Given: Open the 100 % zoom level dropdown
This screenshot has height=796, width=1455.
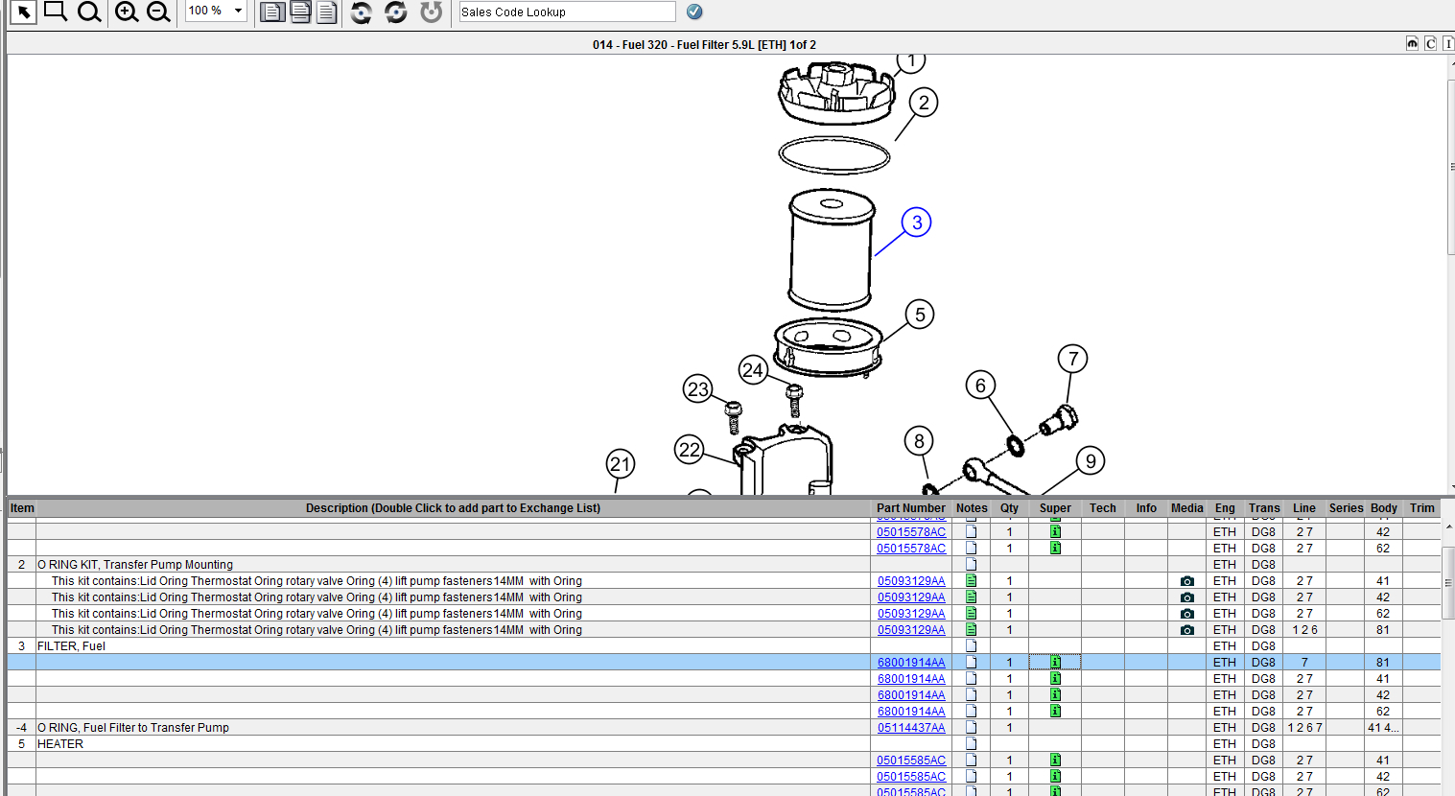Looking at the screenshot, I should (x=238, y=11).
